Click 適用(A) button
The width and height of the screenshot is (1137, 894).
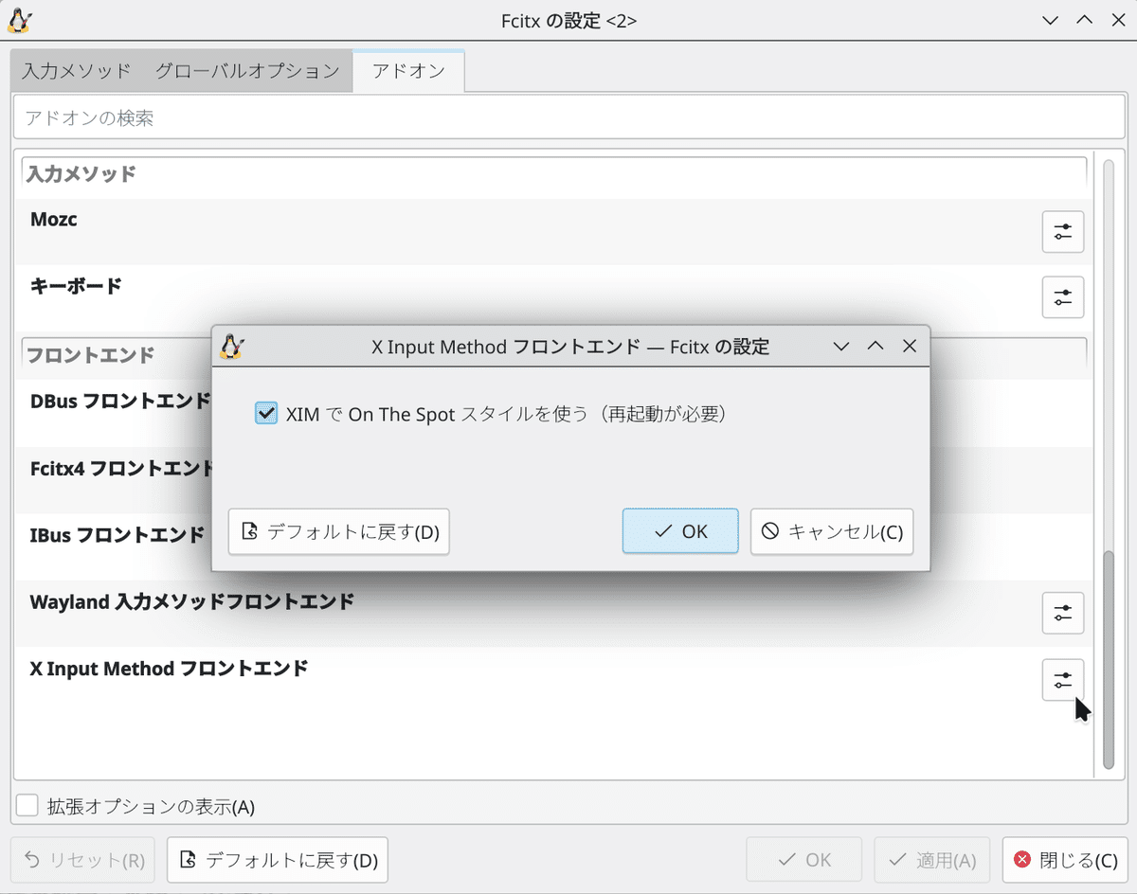click(x=931, y=860)
